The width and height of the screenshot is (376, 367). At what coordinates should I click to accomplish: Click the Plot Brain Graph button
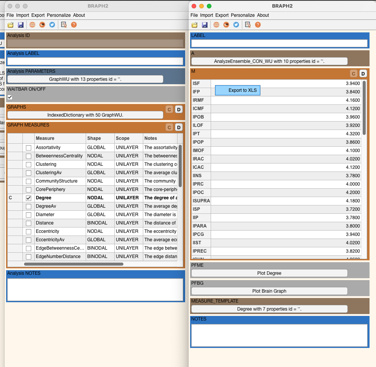click(269, 291)
